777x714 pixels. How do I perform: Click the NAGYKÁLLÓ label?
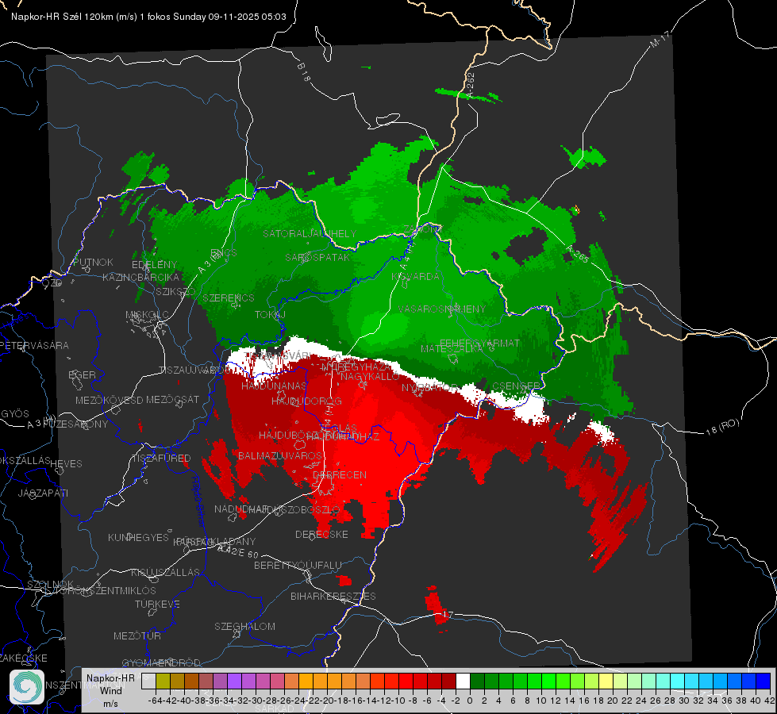click(x=370, y=377)
